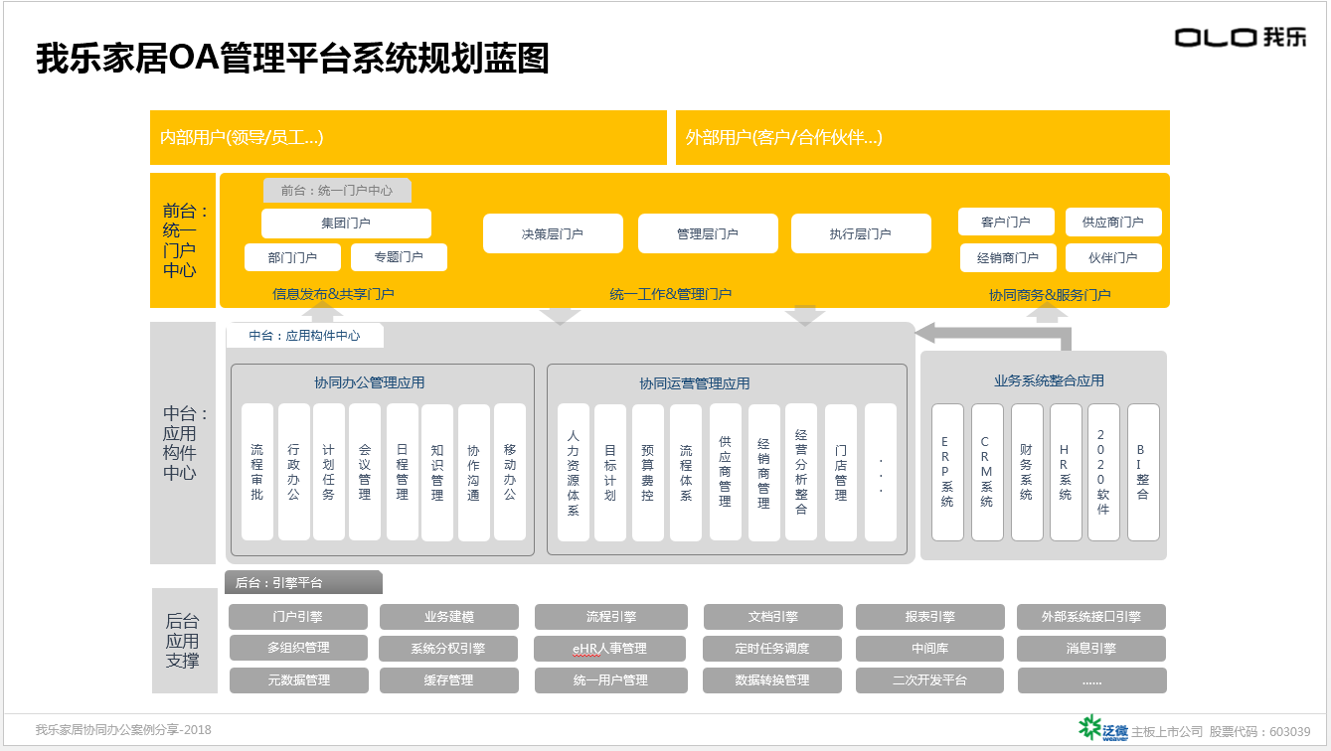
Task: Click the 管理层门户 box
Action: 708,233
